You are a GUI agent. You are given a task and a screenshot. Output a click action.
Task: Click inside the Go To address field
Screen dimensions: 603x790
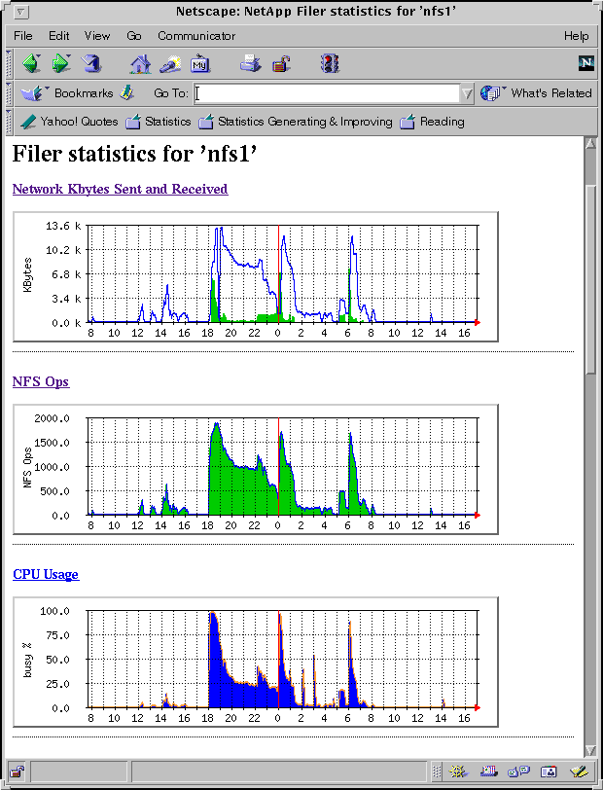[x=326, y=93]
